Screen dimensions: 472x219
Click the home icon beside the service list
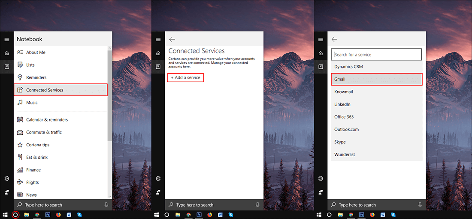[x=321, y=53]
